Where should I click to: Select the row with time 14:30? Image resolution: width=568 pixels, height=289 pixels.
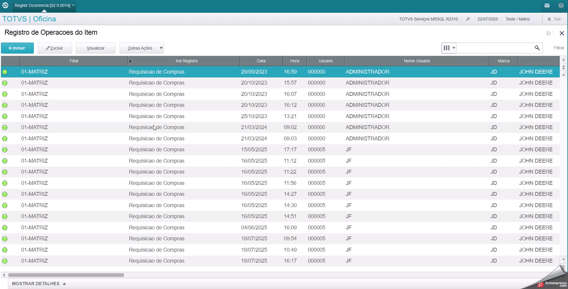coord(280,205)
